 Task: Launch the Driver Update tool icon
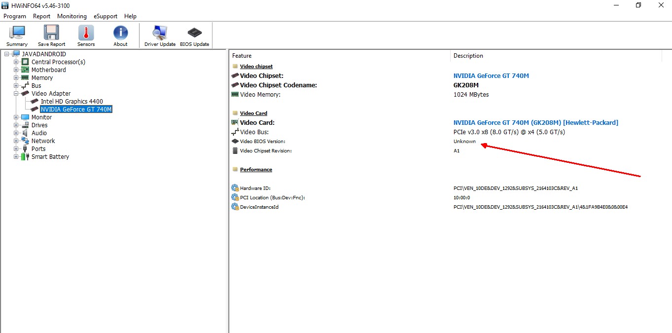160,34
